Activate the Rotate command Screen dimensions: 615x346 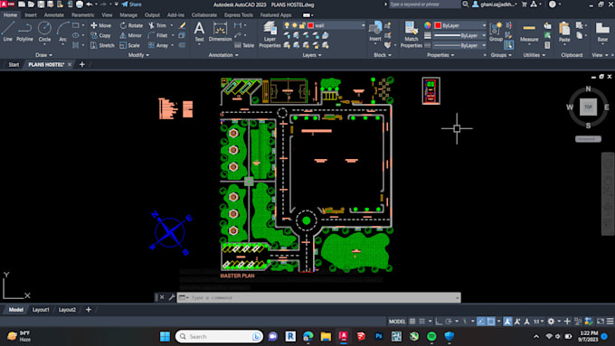coord(131,25)
